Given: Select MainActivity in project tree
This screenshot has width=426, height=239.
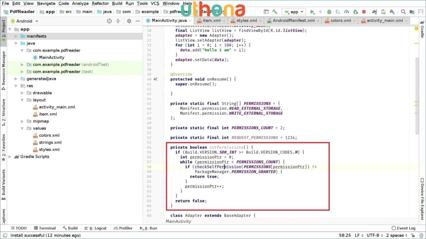Looking at the screenshot, I should tap(52, 57).
